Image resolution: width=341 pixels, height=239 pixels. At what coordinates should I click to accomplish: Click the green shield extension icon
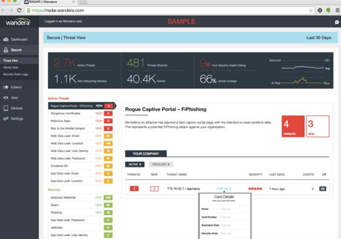tap(328, 10)
